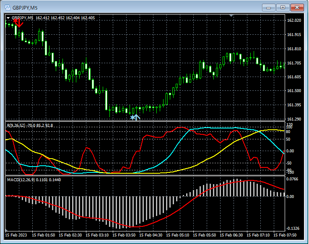The width and height of the screenshot is (309, 244).
Task: Open the GBPJPY,M5 dropdown triangle on chart
Action: pyautogui.click(x=8, y=18)
